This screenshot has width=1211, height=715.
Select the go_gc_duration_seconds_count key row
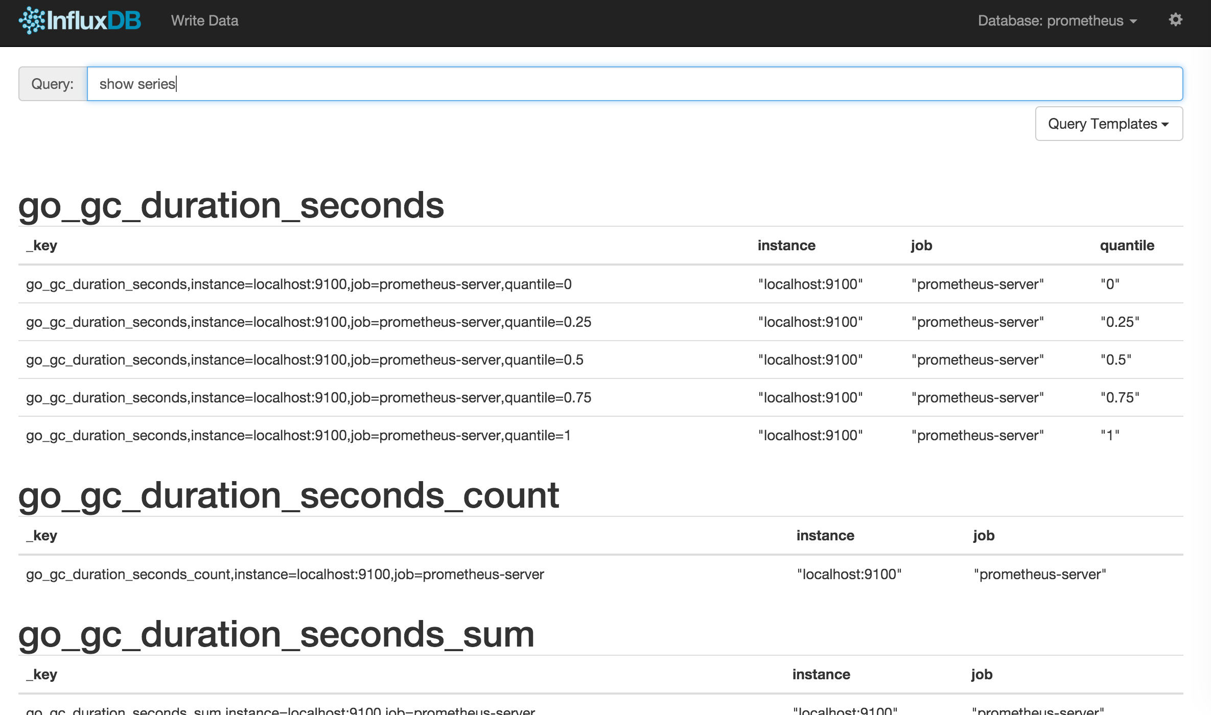pos(285,575)
